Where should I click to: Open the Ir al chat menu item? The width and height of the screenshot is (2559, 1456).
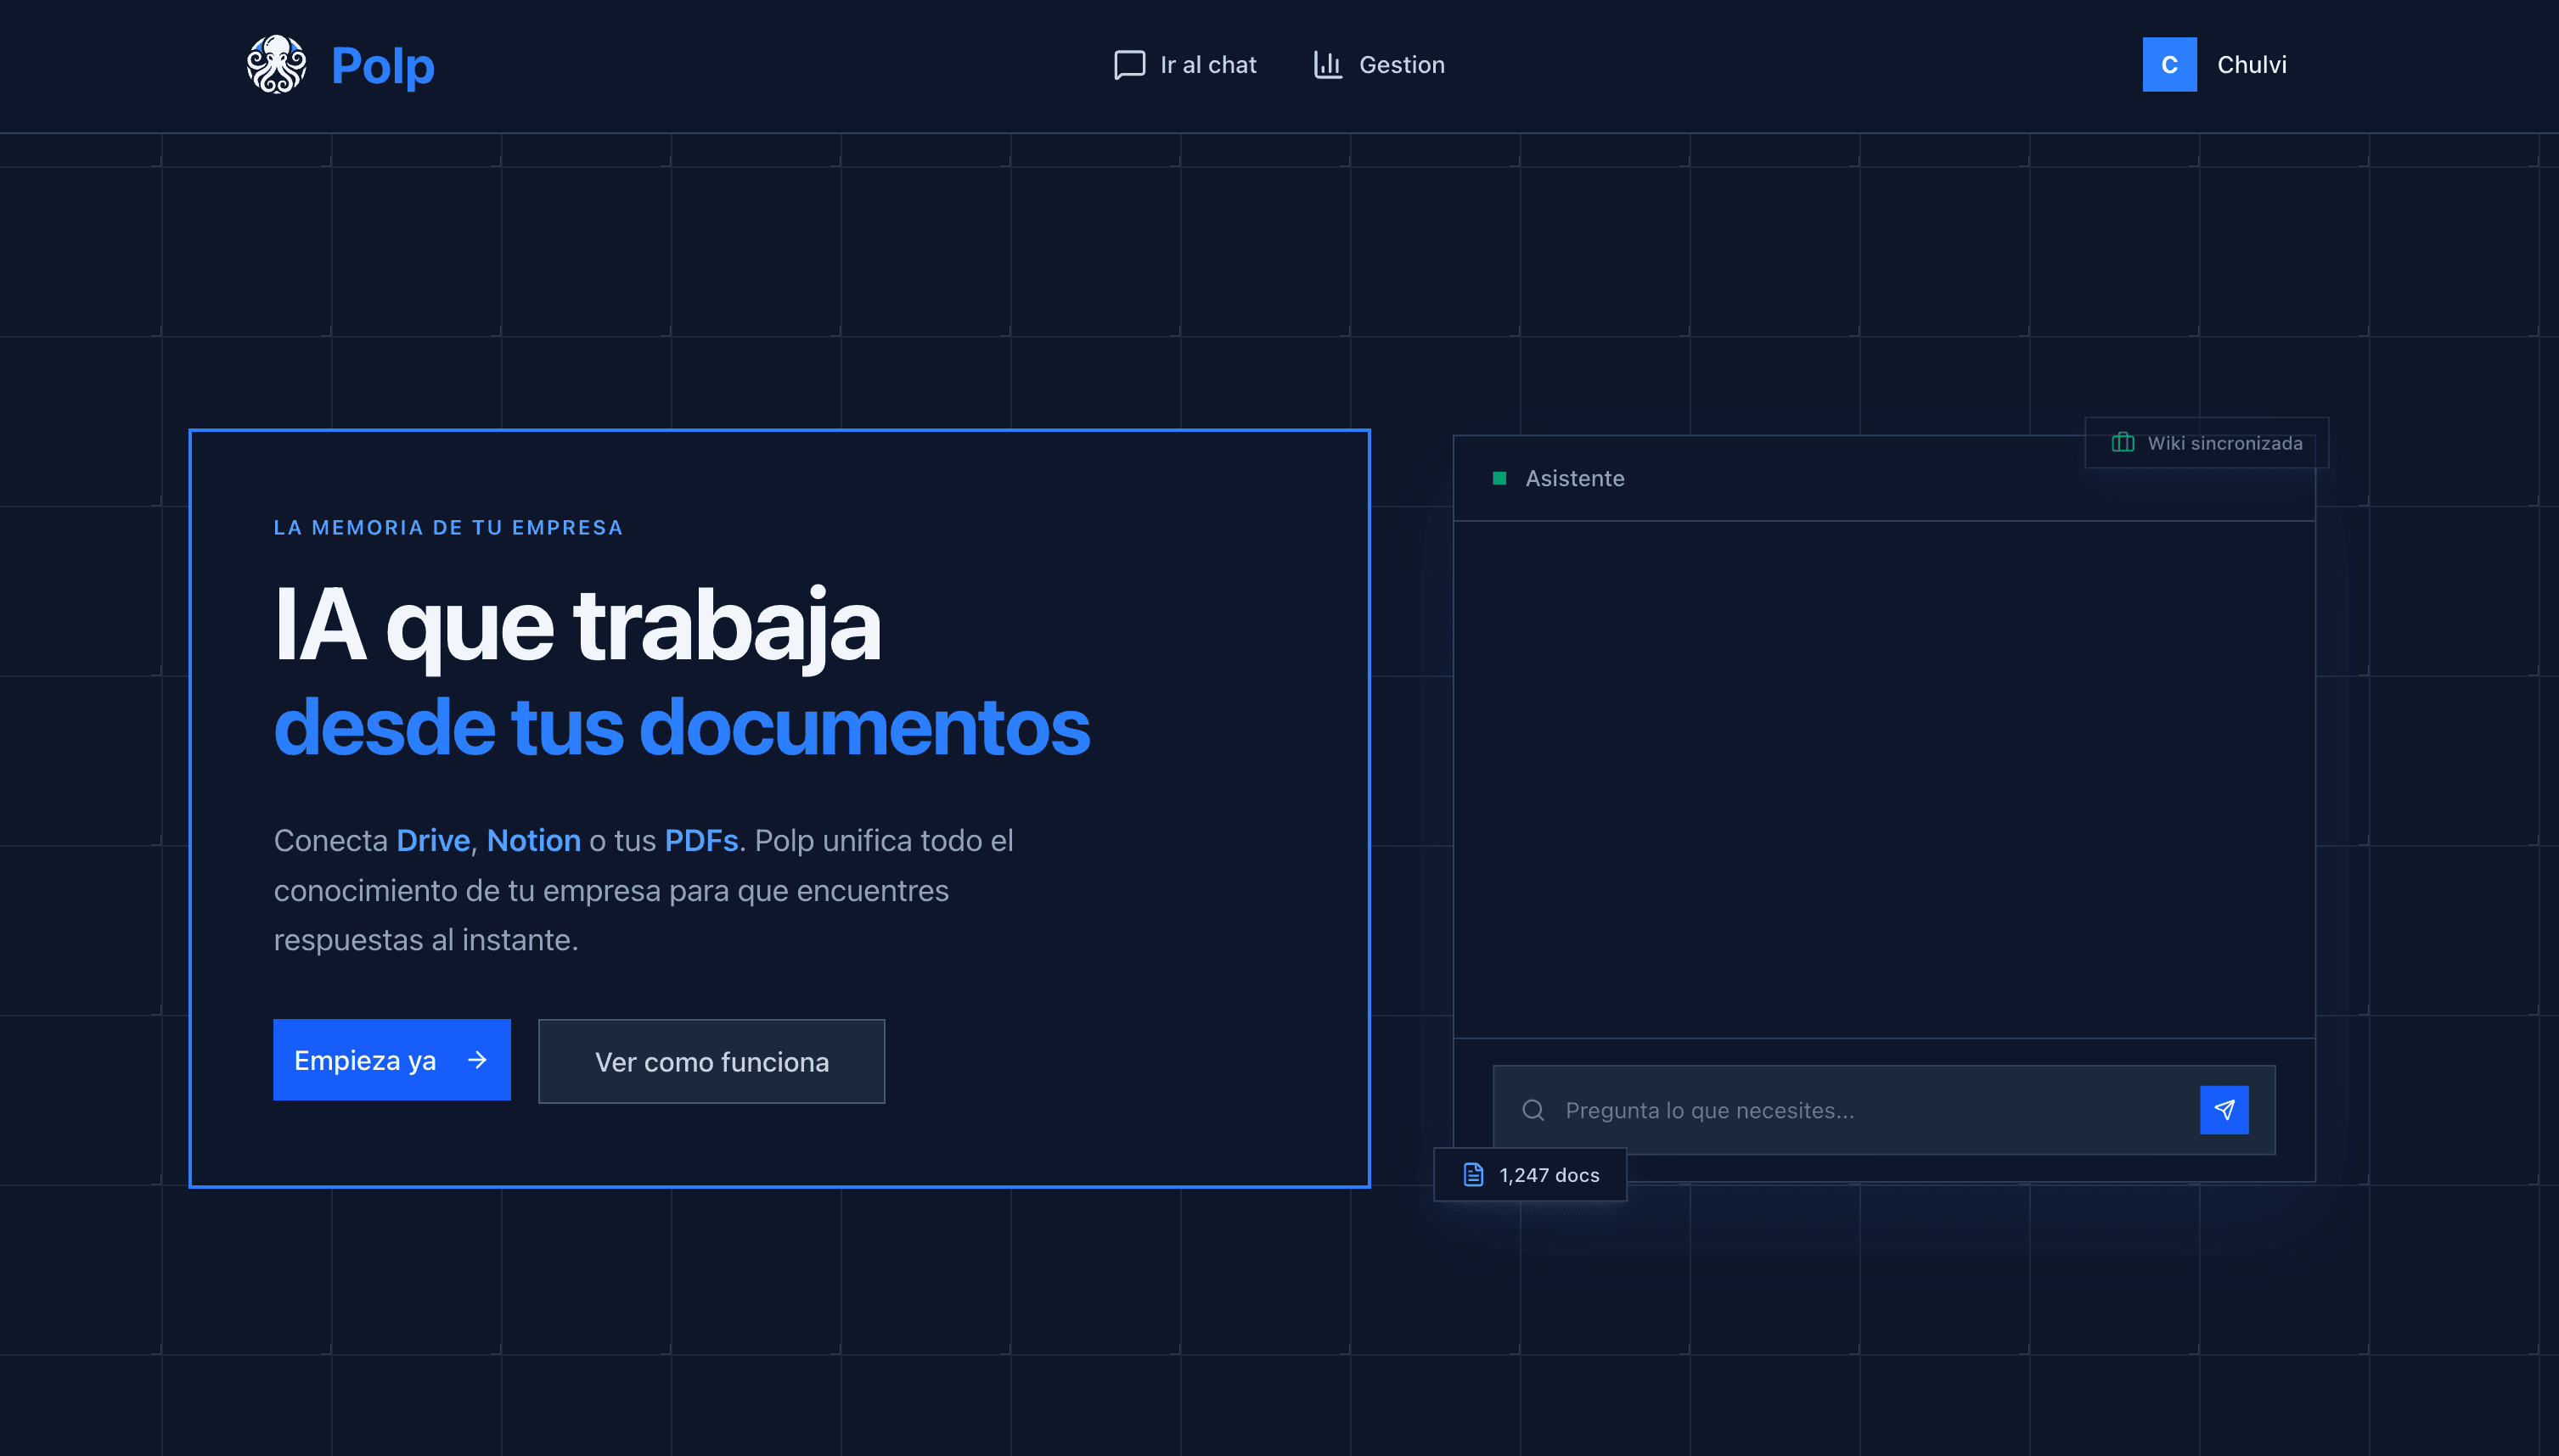[x=1207, y=65]
